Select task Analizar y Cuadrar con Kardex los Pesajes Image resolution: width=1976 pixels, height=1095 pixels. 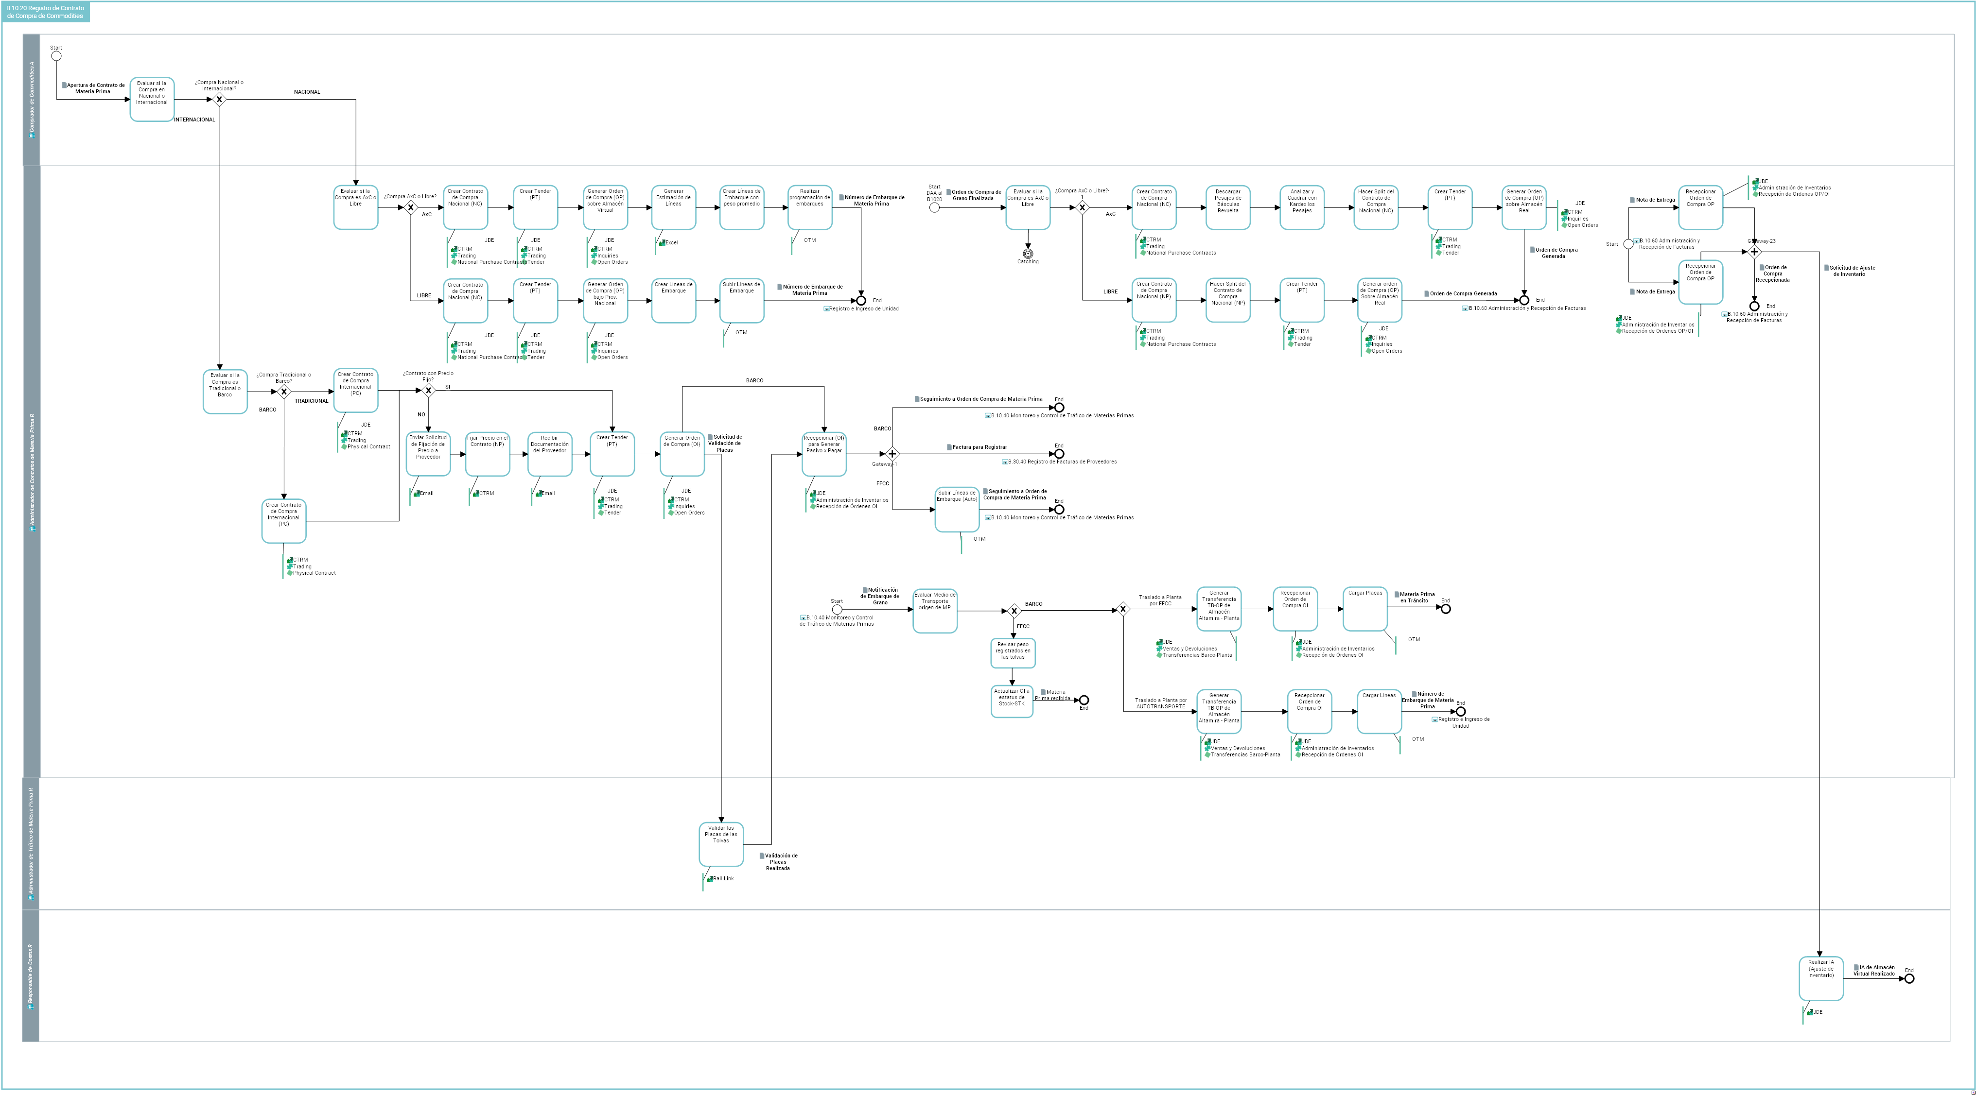(1302, 208)
